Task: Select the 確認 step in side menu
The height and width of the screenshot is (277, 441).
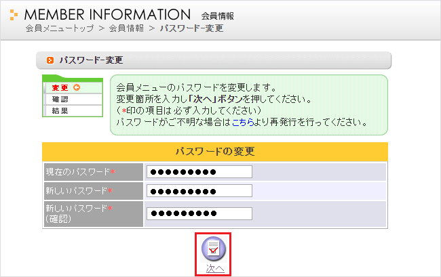Action: point(60,99)
